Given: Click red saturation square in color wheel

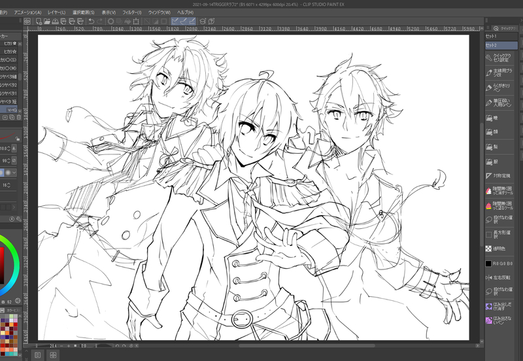Looking at the screenshot, I should [x=1, y=266].
